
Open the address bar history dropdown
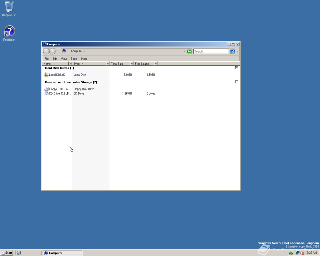[x=184, y=51]
